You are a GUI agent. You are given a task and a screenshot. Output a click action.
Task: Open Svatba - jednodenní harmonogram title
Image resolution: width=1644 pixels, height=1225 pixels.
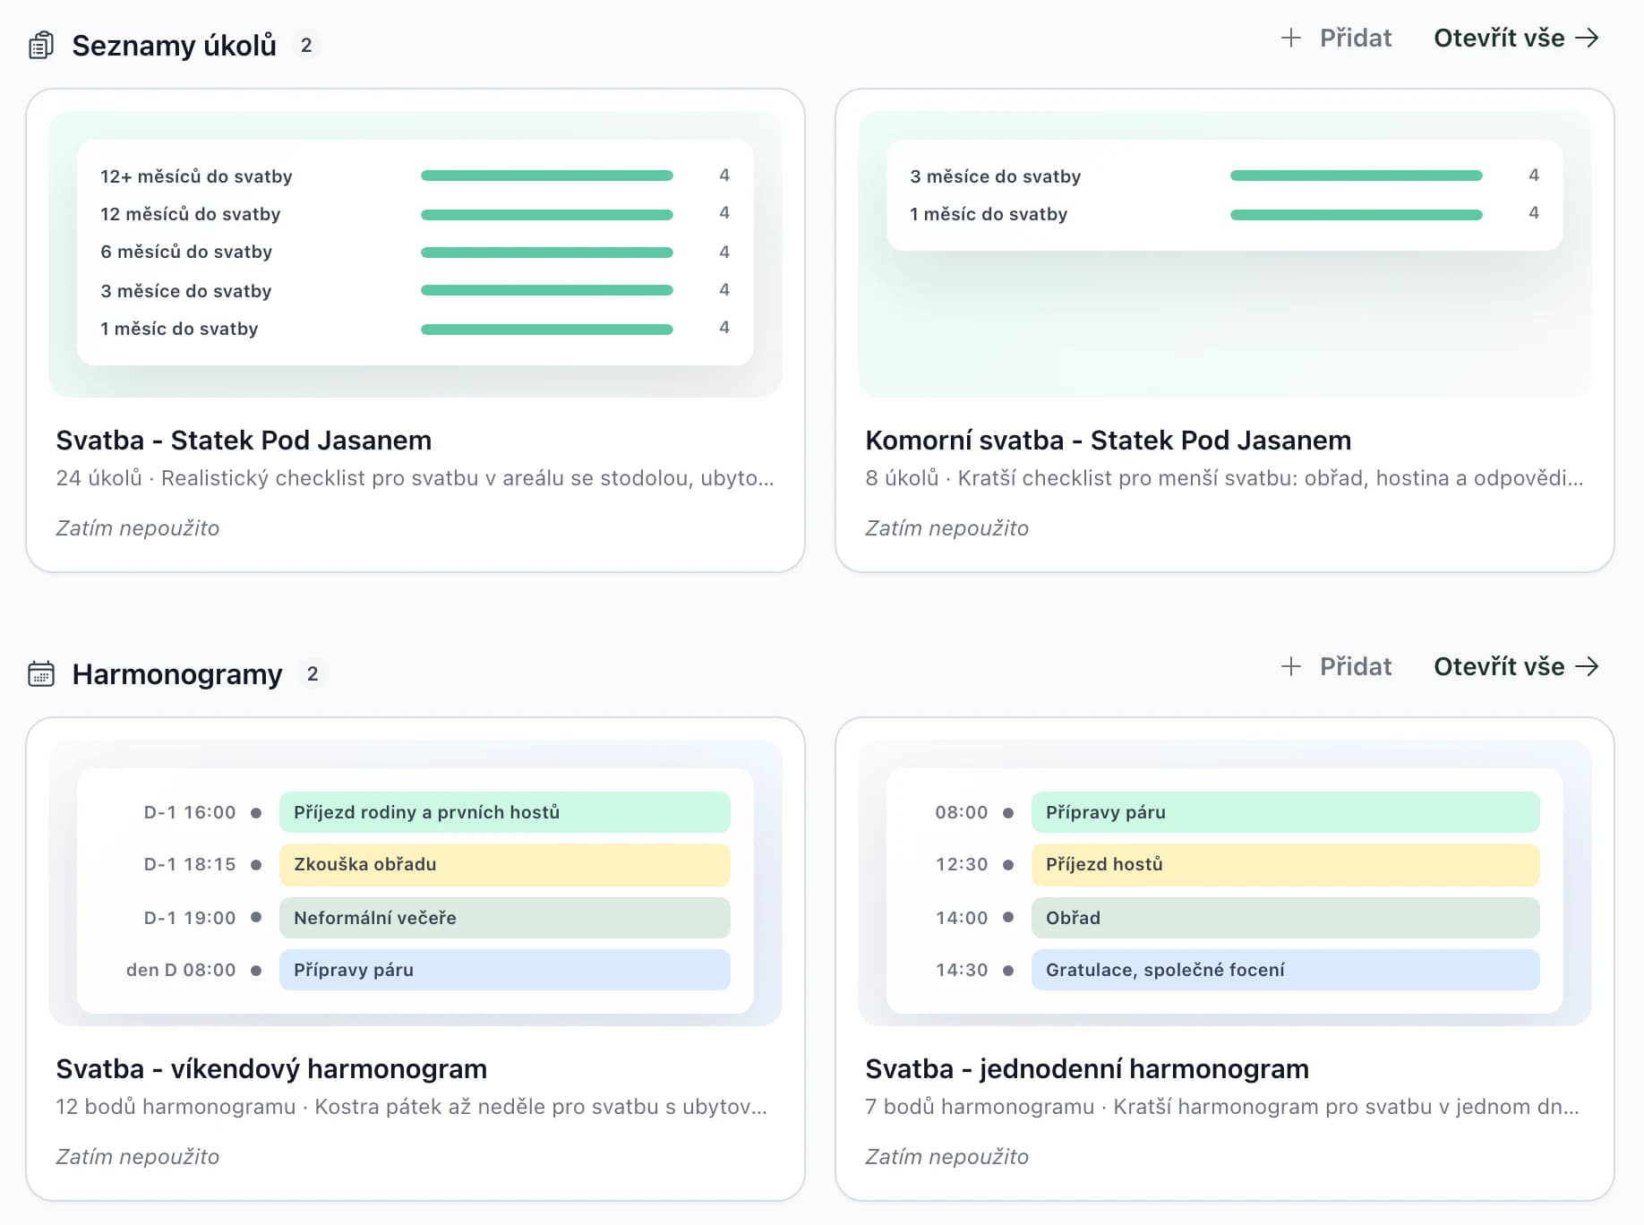click(x=1087, y=1069)
